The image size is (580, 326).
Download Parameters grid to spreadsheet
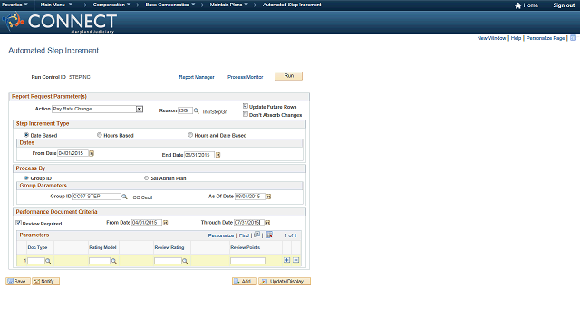(269, 235)
